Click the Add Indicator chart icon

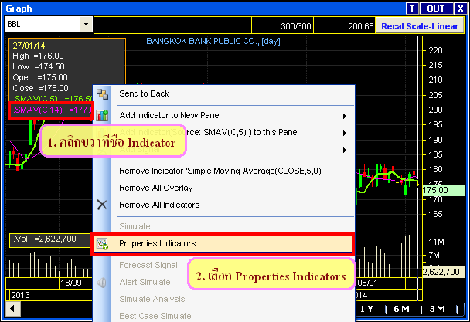pyautogui.click(x=102, y=115)
